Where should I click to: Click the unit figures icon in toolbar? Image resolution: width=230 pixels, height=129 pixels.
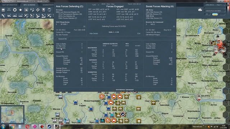9,10
